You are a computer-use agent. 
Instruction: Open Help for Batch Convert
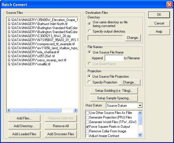tap(159, 32)
